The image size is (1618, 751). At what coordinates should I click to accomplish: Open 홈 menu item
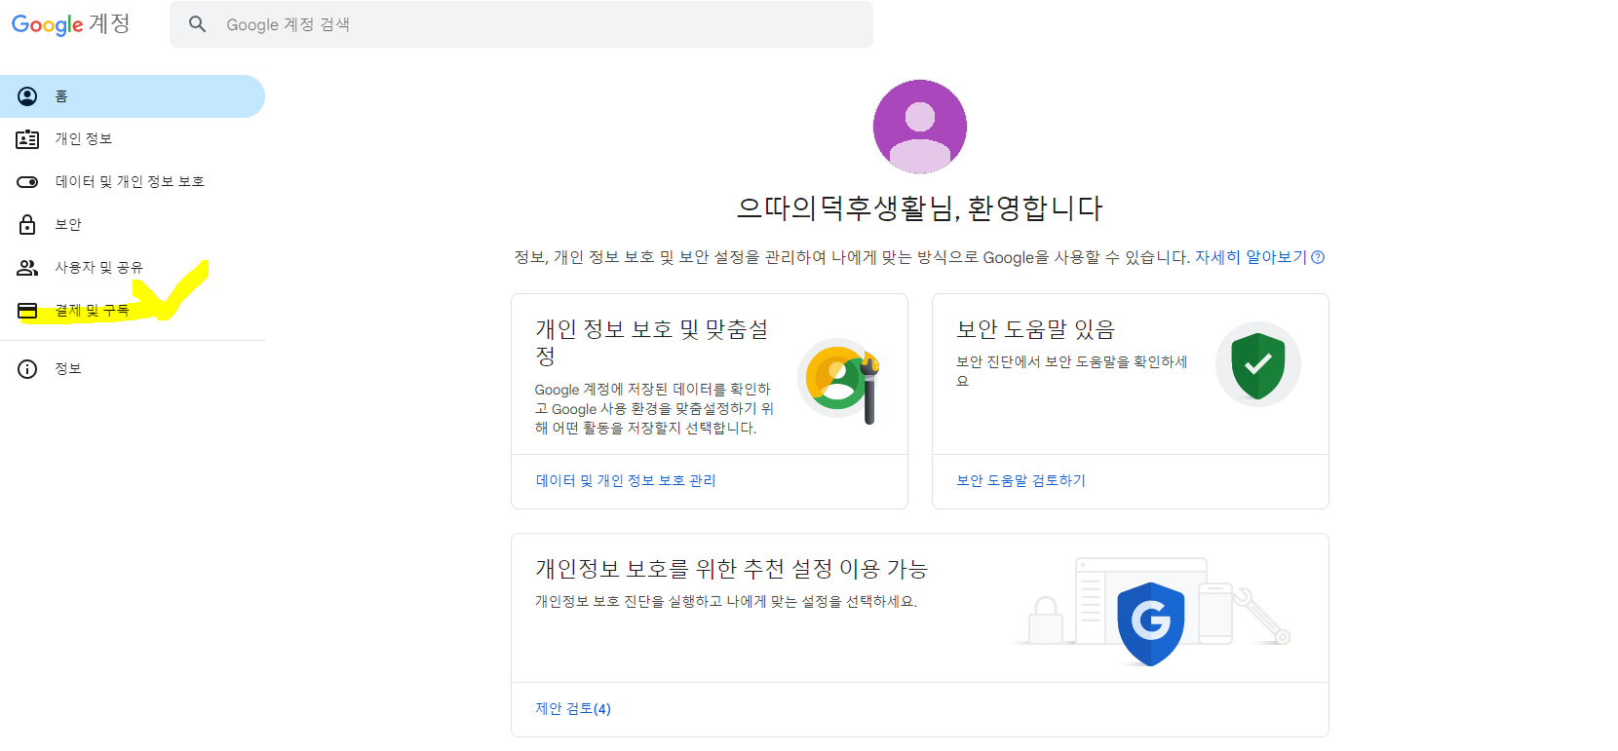133,96
